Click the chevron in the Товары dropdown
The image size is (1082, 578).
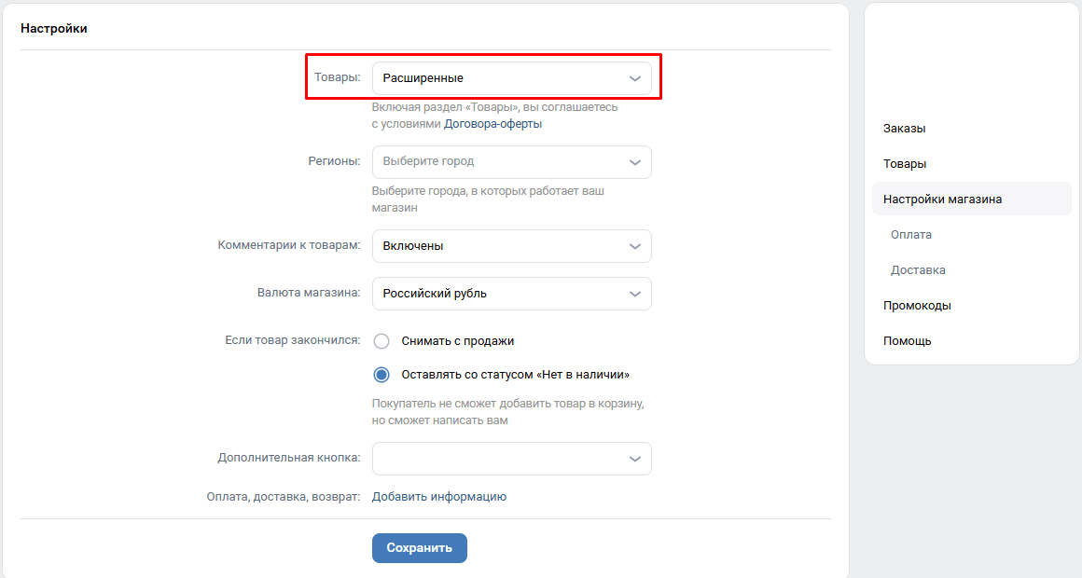pyautogui.click(x=635, y=78)
